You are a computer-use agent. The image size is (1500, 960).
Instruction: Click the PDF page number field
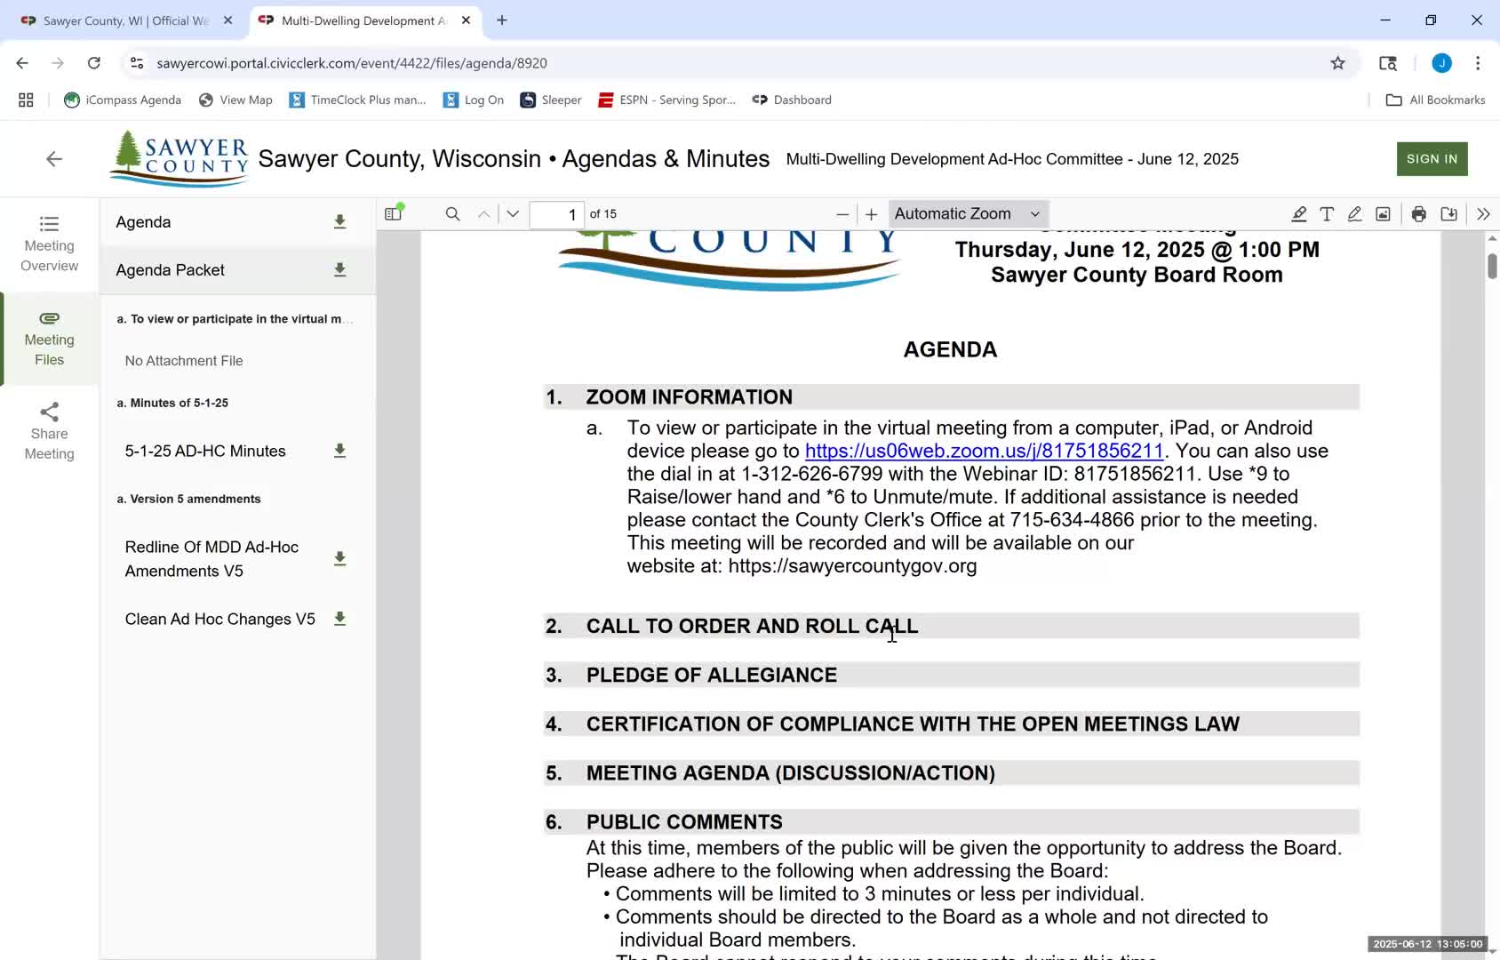coord(557,214)
